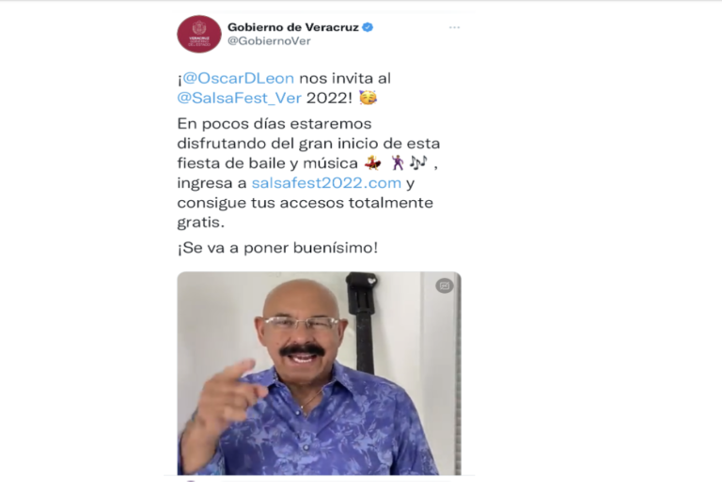Open the Gobierno de Veracruz profile avatar
Screen dimensions: 722x493
pos(199,34)
